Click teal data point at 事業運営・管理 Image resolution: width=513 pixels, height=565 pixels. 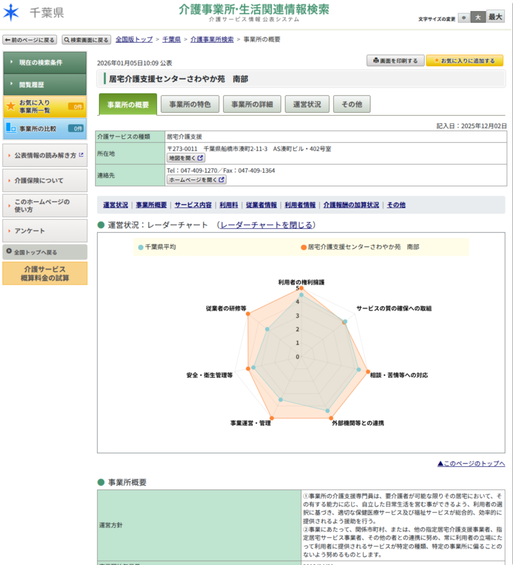point(281,400)
